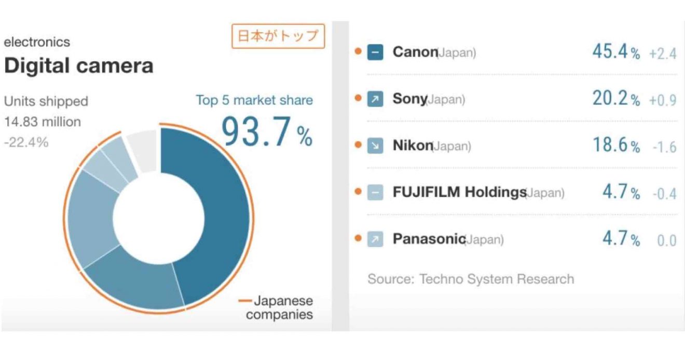The height and width of the screenshot is (353, 685).
Task: Select the Canon company name
Action: pos(415,52)
